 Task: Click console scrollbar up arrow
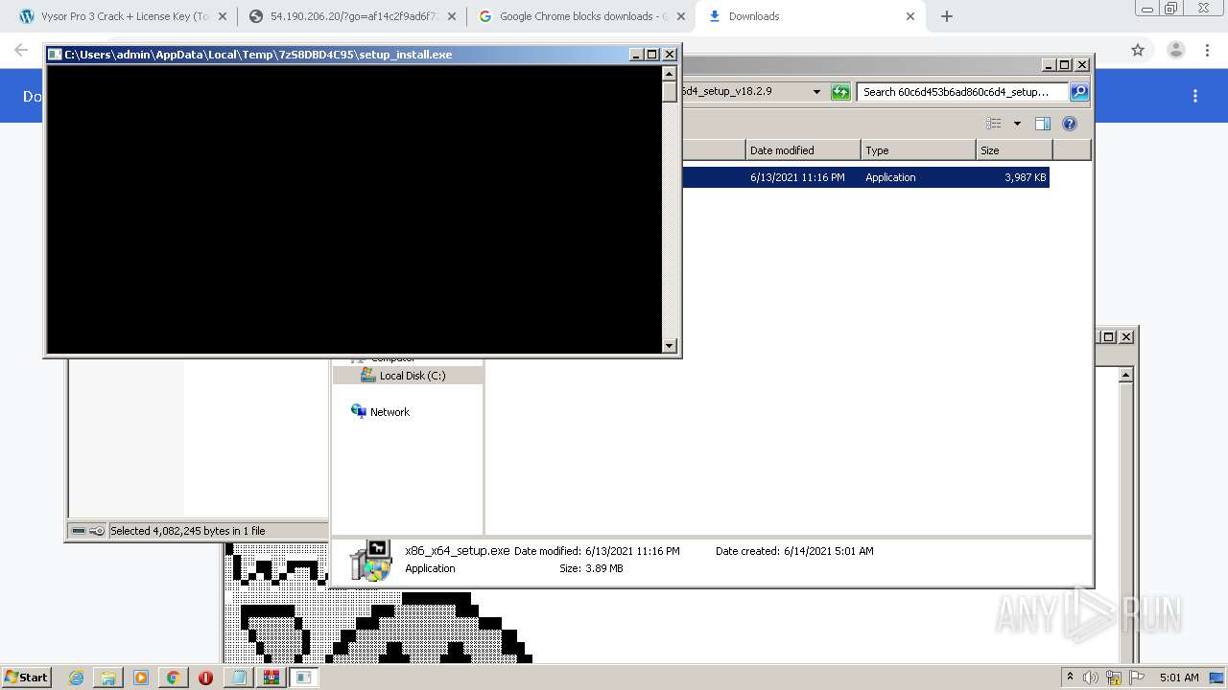pos(670,74)
